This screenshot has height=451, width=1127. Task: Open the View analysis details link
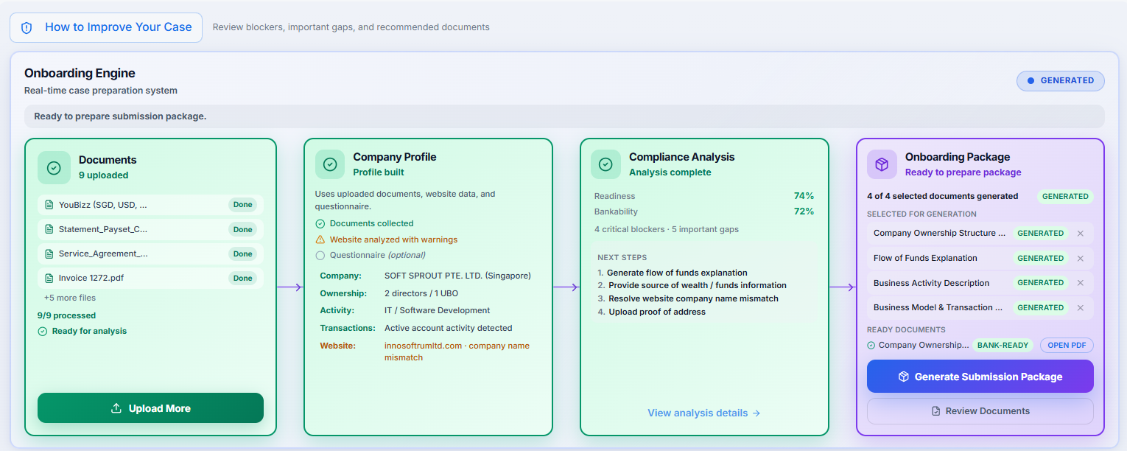tap(704, 413)
